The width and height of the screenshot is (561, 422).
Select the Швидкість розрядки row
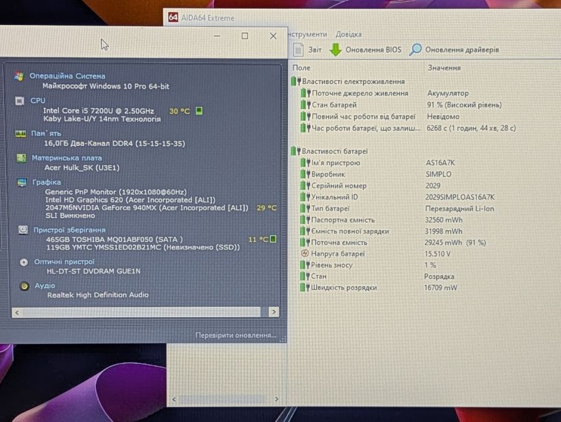point(378,287)
